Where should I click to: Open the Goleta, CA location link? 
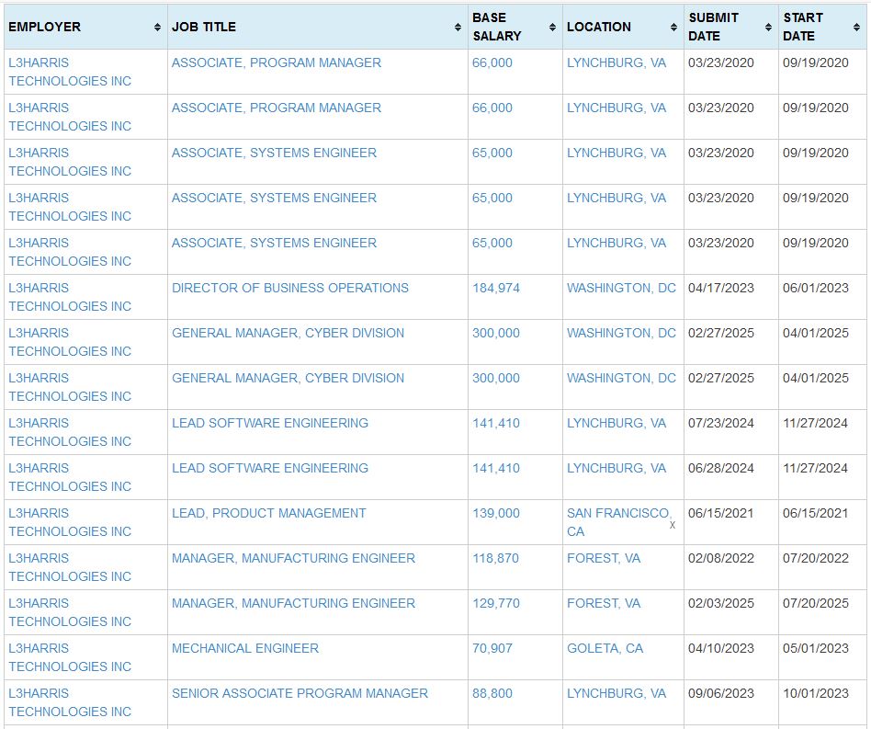pyautogui.click(x=605, y=648)
